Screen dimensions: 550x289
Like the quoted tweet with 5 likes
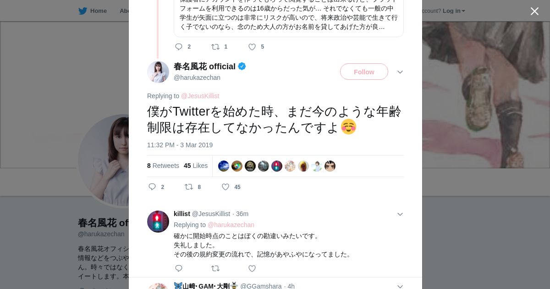pyautogui.click(x=252, y=47)
